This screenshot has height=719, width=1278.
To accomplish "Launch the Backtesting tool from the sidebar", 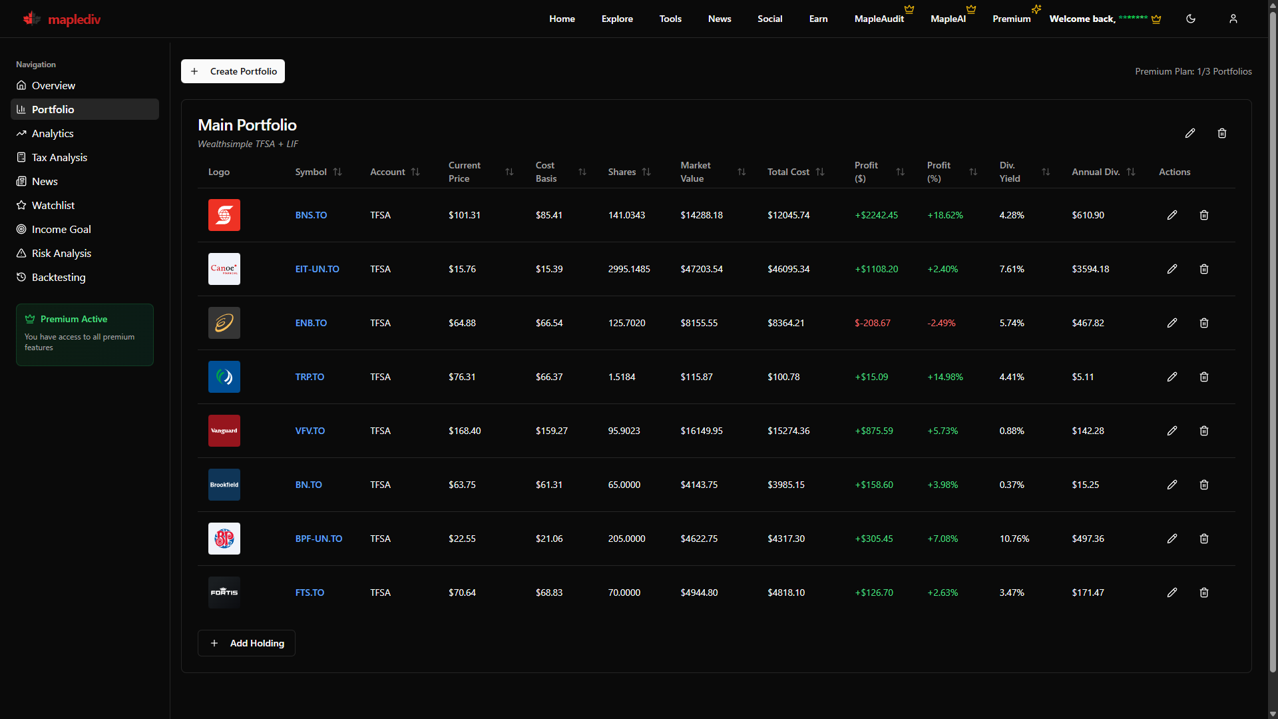I will pyautogui.click(x=59, y=277).
